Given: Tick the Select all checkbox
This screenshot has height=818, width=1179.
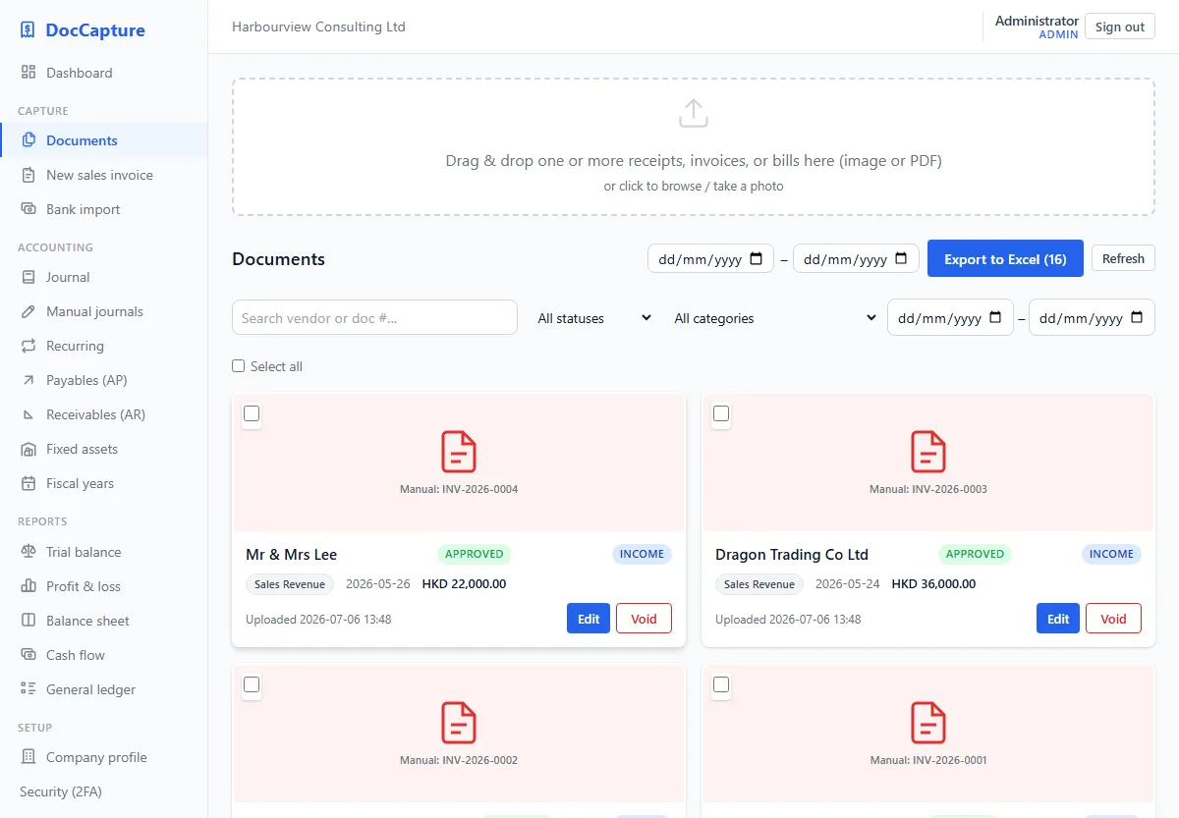Looking at the screenshot, I should tap(238, 366).
